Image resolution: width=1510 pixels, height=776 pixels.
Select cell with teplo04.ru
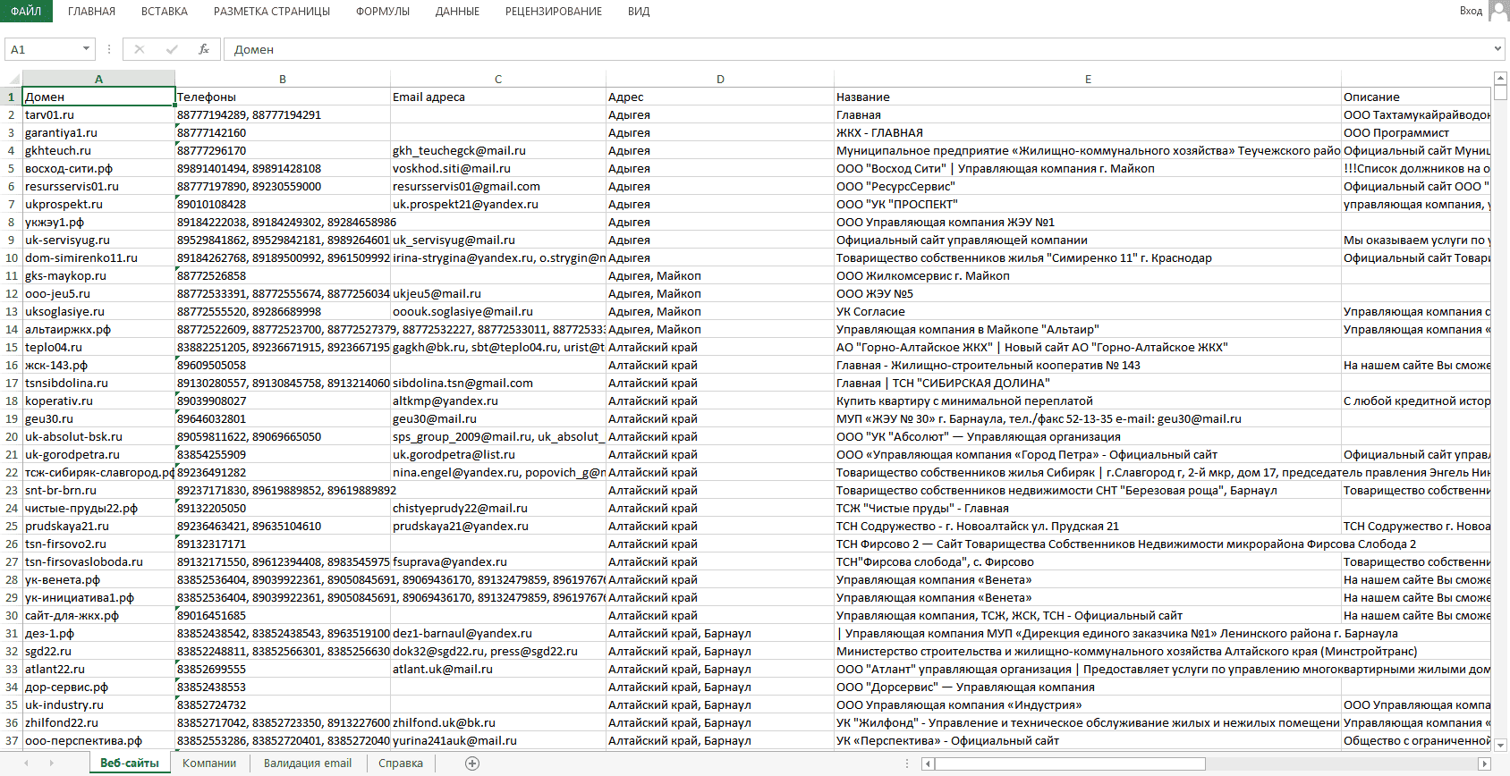click(98, 347)
